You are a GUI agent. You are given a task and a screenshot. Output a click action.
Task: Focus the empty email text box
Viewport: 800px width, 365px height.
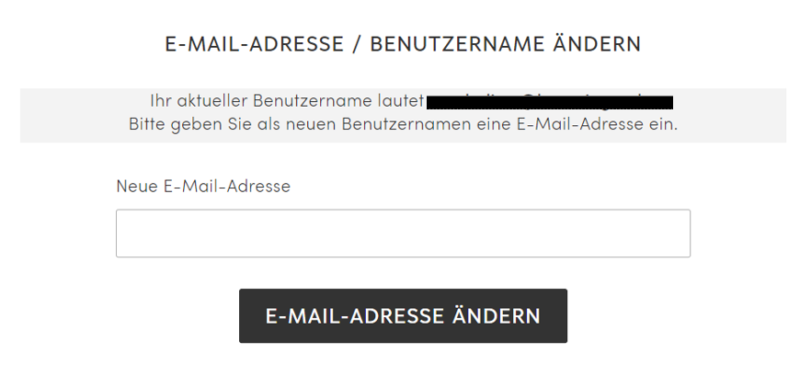403,233
